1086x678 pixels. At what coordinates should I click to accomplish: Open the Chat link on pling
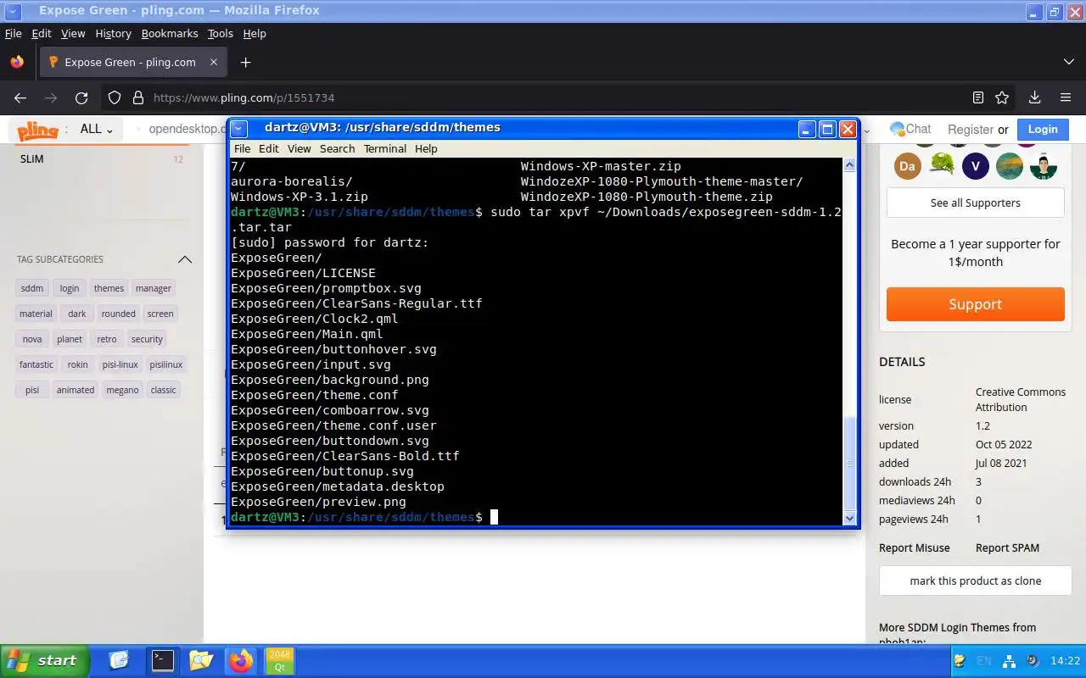click(x=910, y=129)
